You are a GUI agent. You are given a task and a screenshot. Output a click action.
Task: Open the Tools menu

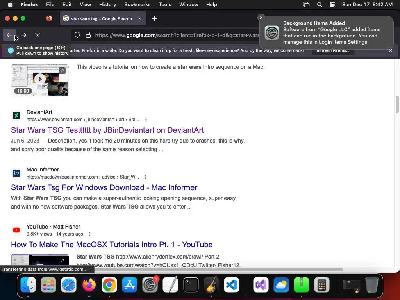click(x=165, y=4)
